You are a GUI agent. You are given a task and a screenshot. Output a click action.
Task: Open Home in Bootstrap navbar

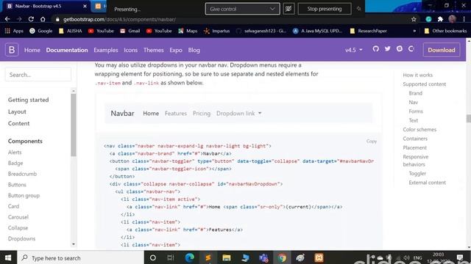32,50
